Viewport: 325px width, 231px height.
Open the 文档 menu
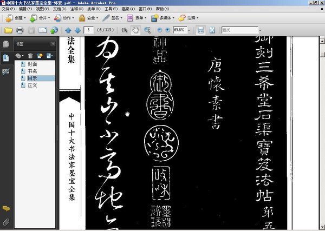(x=60, y=9)
